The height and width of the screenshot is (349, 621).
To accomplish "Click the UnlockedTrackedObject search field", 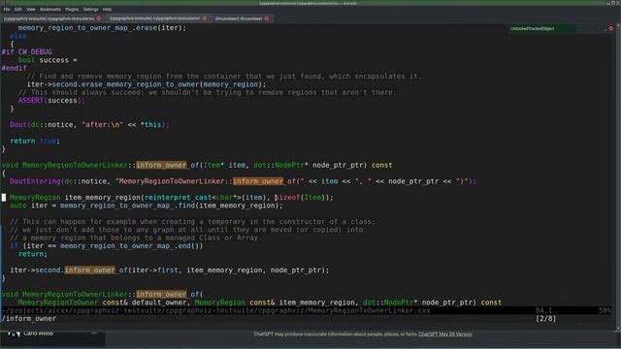I will point(542,28).
